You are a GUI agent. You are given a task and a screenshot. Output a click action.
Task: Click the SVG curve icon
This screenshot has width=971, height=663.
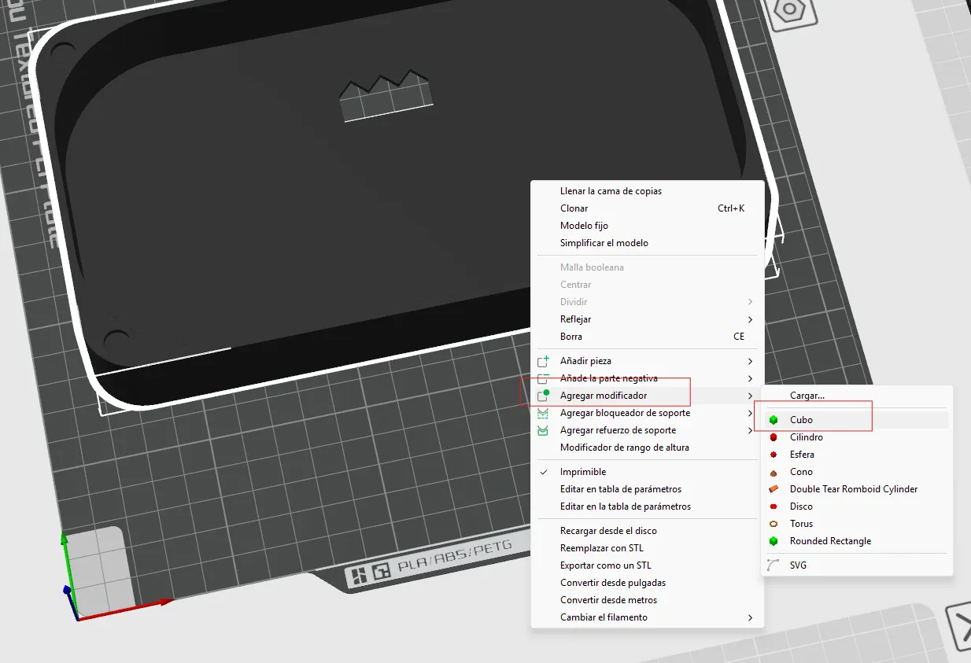tap(773, 565)
